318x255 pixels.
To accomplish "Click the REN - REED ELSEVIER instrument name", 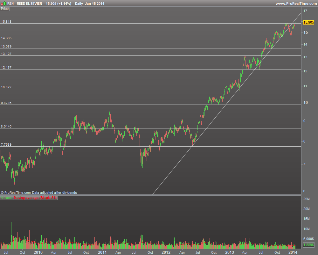I will [x=24, y=4].
